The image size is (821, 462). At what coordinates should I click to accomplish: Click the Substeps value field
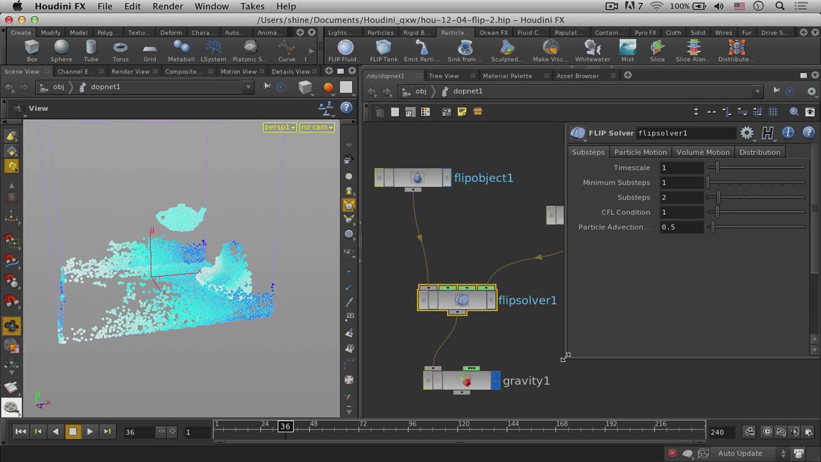(682, 197)
